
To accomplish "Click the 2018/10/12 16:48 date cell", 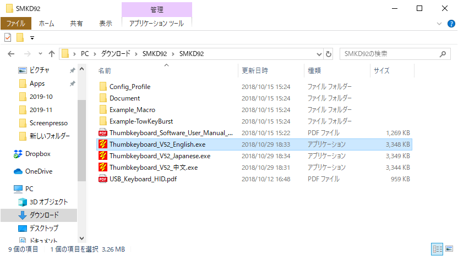I will tap(266, 179).
